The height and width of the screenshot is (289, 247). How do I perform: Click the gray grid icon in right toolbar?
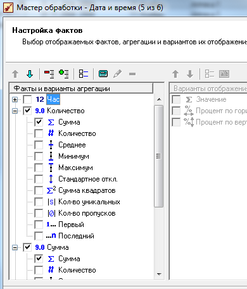tap(224, 74)
